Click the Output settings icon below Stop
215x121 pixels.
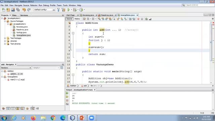[x=67, y=104]
